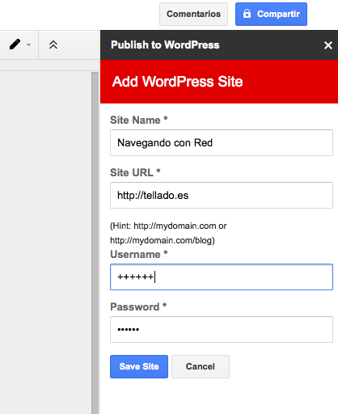Screen dimensions: 338x414
Task: Click the hint text about mydomain.com
Action: [x=168, y=233]
